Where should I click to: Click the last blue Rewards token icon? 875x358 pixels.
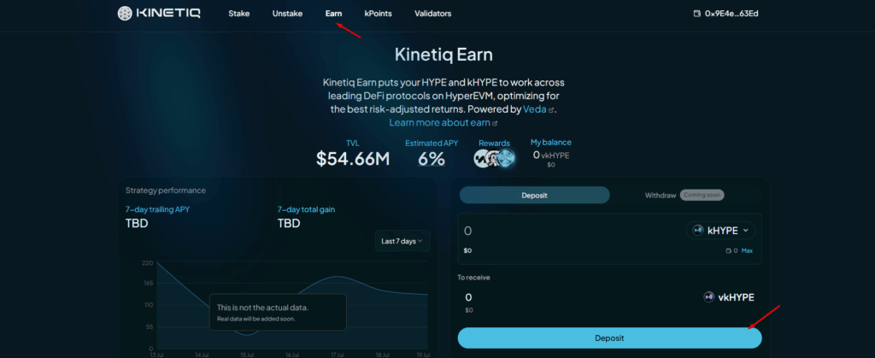pos(506,159)
